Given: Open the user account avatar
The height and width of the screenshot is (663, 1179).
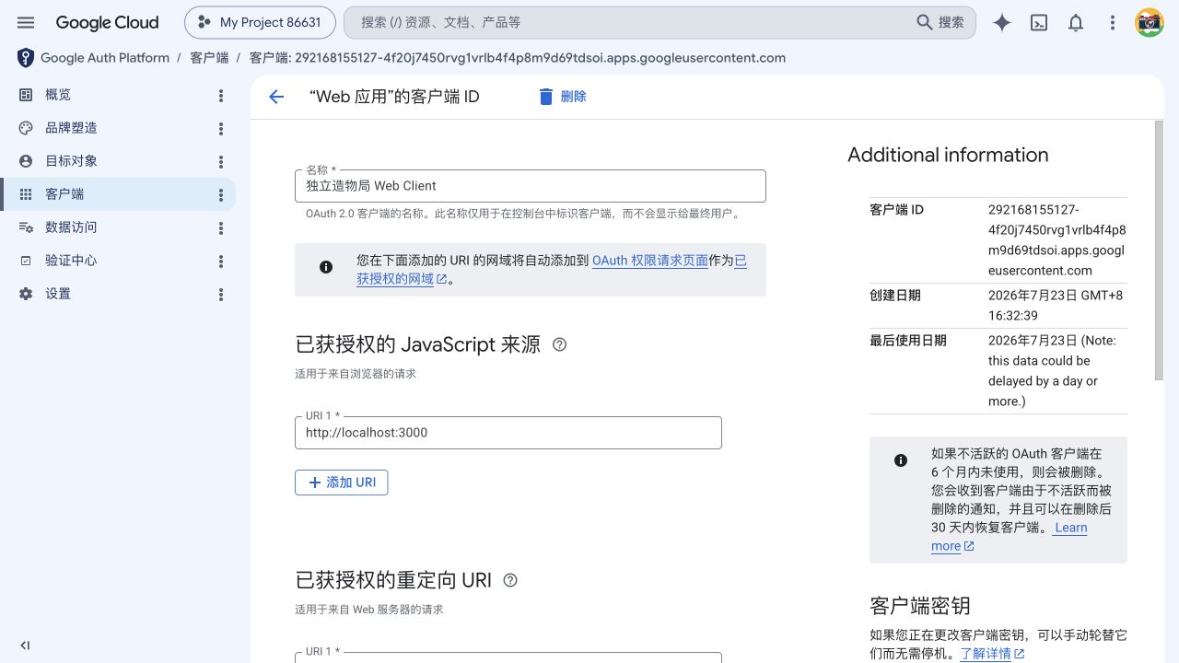Looking at the screenshot, I should (x=1150, y=23).
